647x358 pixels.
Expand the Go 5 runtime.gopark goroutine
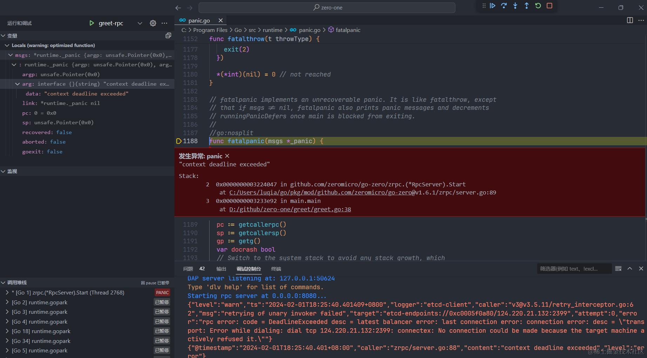click(x=7, y=350)
